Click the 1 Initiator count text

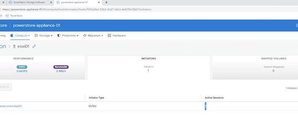pyautogui.click(x=292, y=88)
